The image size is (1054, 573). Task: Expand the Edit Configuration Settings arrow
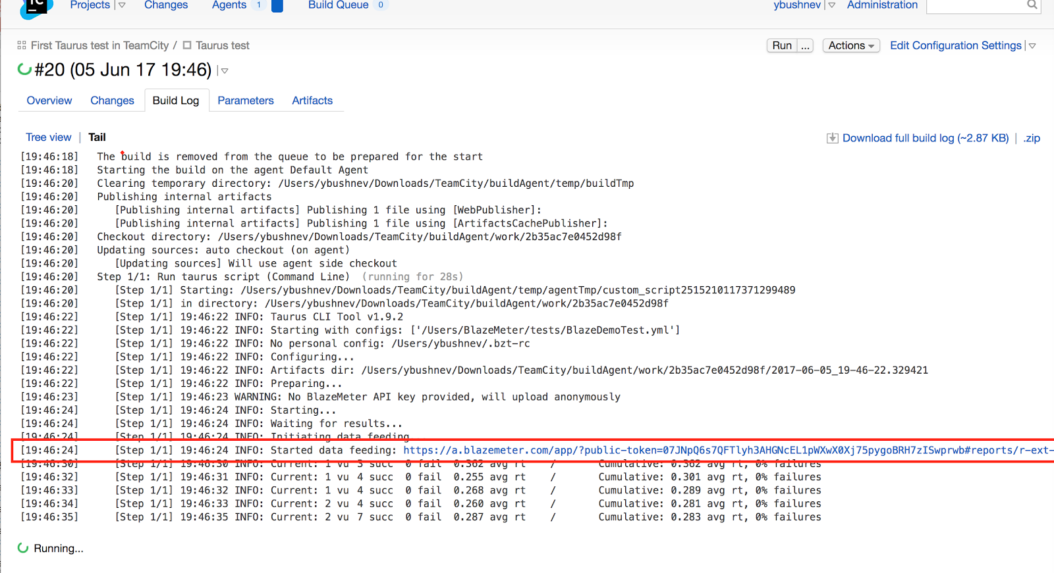(x=1032, y=46)
